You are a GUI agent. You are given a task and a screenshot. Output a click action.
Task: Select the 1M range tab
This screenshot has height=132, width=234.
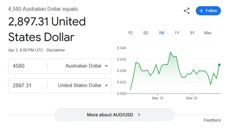point(161,33)
